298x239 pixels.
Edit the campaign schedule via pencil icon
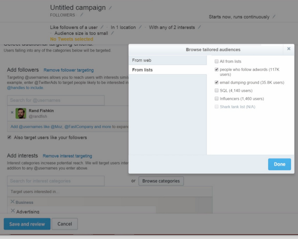[x=274, y=17]
